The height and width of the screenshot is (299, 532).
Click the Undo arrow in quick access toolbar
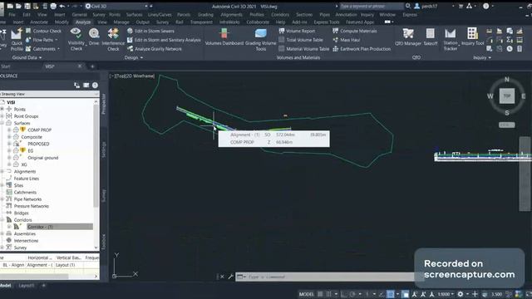pyautogui.click(x=62, y=6)
